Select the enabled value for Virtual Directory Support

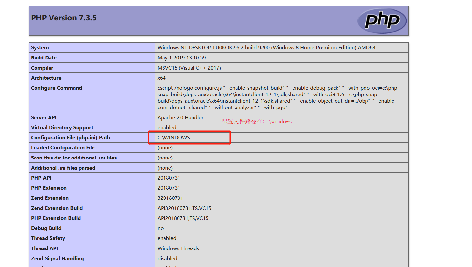pos(167,128)
